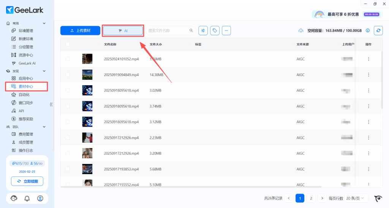Collapse the sidebar with double chevron
The image size is (389, 208).
pos(51,104)
